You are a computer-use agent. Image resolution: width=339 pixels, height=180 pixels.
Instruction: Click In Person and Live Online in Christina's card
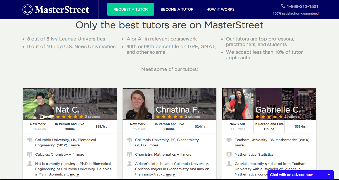(169, 127)
